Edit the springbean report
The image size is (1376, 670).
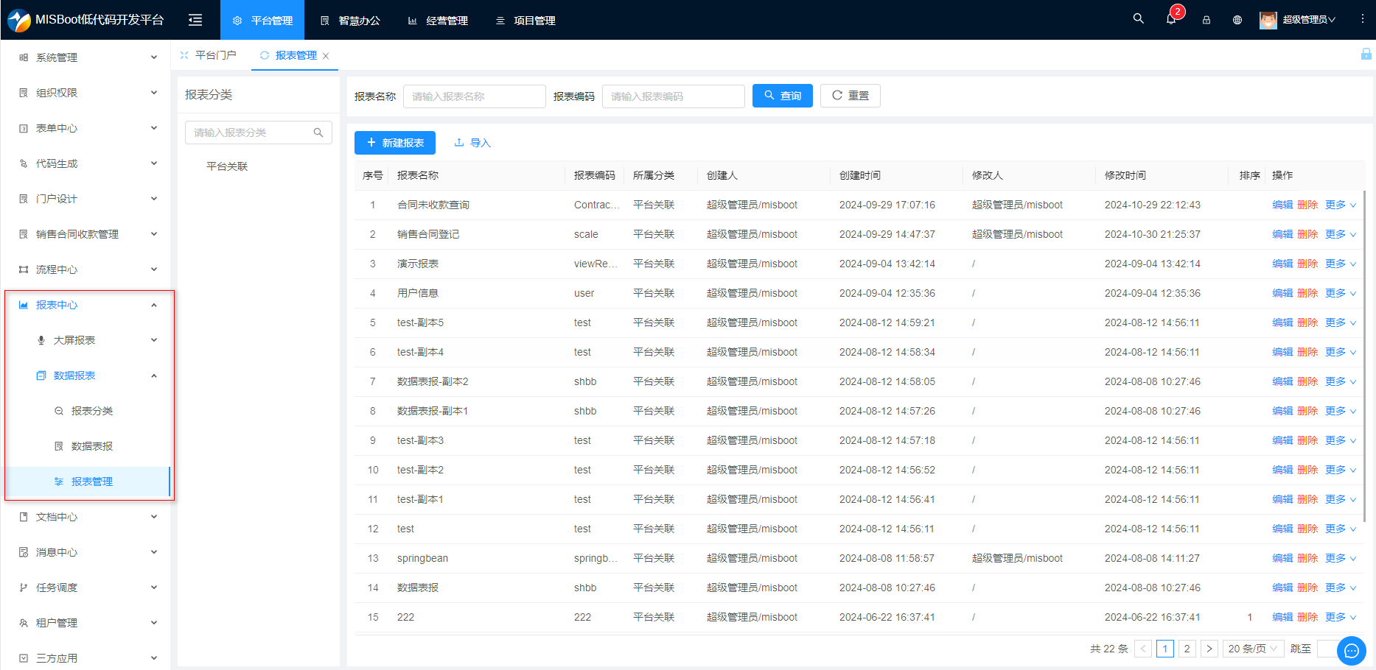coord(1282,558)
